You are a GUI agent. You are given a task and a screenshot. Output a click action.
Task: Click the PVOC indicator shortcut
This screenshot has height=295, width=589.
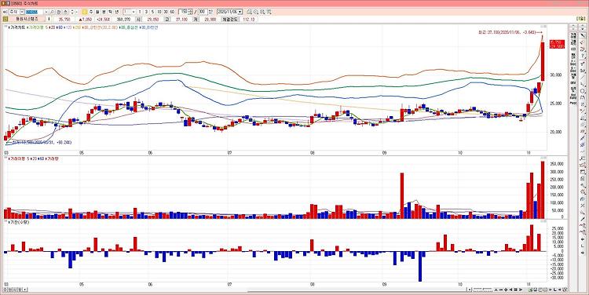pos(573,103)
